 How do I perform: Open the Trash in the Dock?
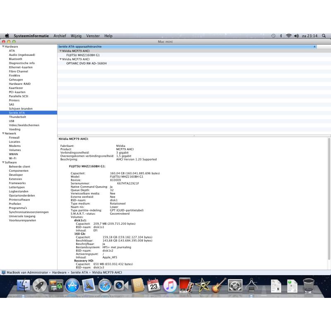pos(308,285)
